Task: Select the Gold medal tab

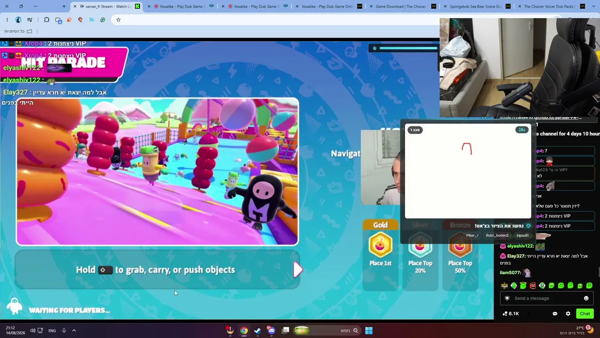Action: click(x=380, y=225)
